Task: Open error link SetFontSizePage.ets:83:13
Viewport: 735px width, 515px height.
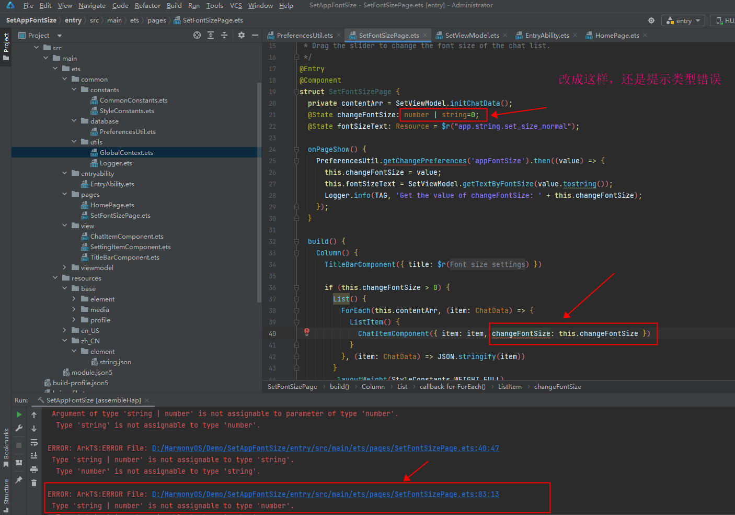Action: (x=325, y=494)
